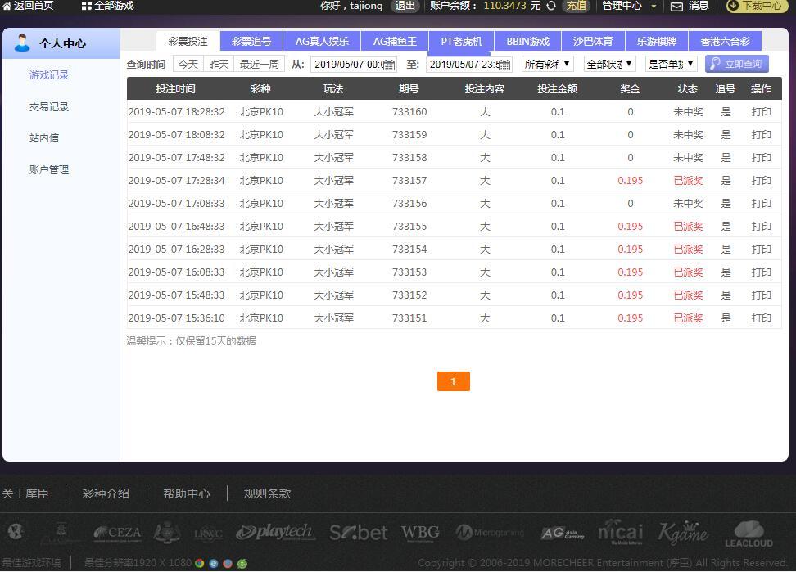Expand the 所有彩种 lottery type dropdown
Image resolution: width=796 pixels, height=572 pixels.
pos(547,64)
